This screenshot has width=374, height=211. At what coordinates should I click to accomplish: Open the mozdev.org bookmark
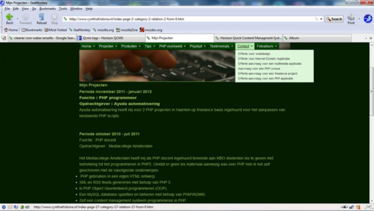[151, 30]
